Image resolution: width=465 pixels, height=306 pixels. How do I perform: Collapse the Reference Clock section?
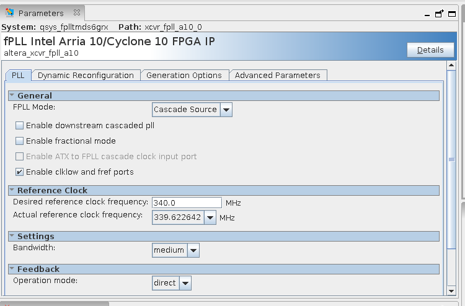point(12,190)
